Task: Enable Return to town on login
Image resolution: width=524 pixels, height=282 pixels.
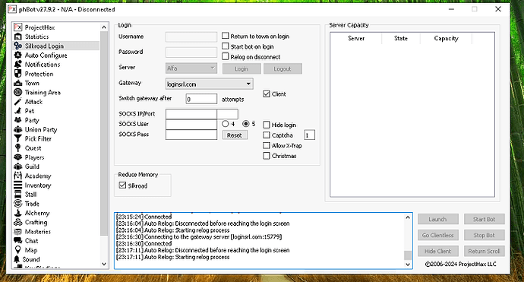Action: (x=226, y=36)
